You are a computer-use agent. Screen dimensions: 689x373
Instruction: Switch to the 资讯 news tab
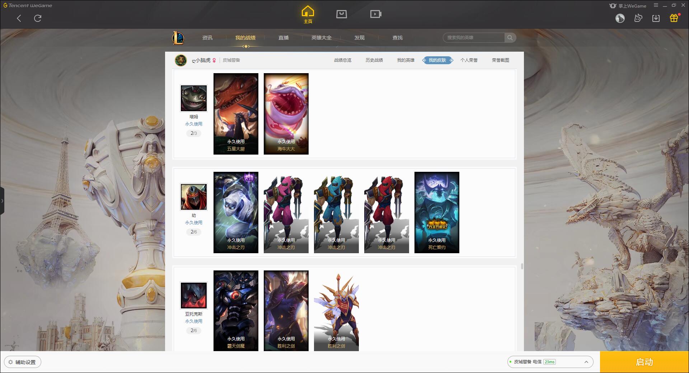(x=207, y=38)
